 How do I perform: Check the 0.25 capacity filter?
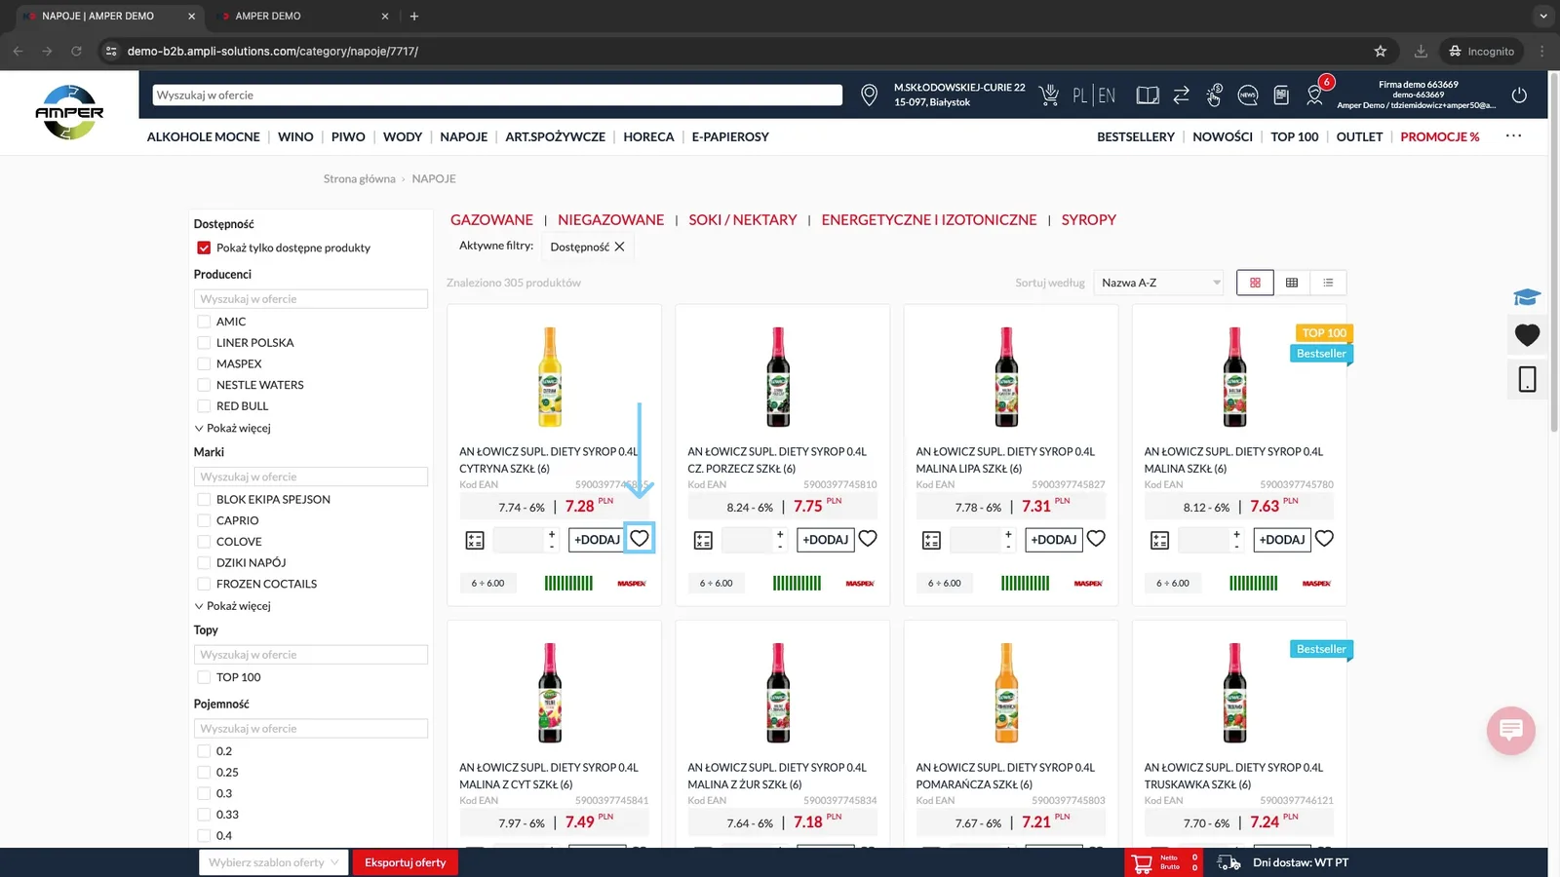click(204, 772)
